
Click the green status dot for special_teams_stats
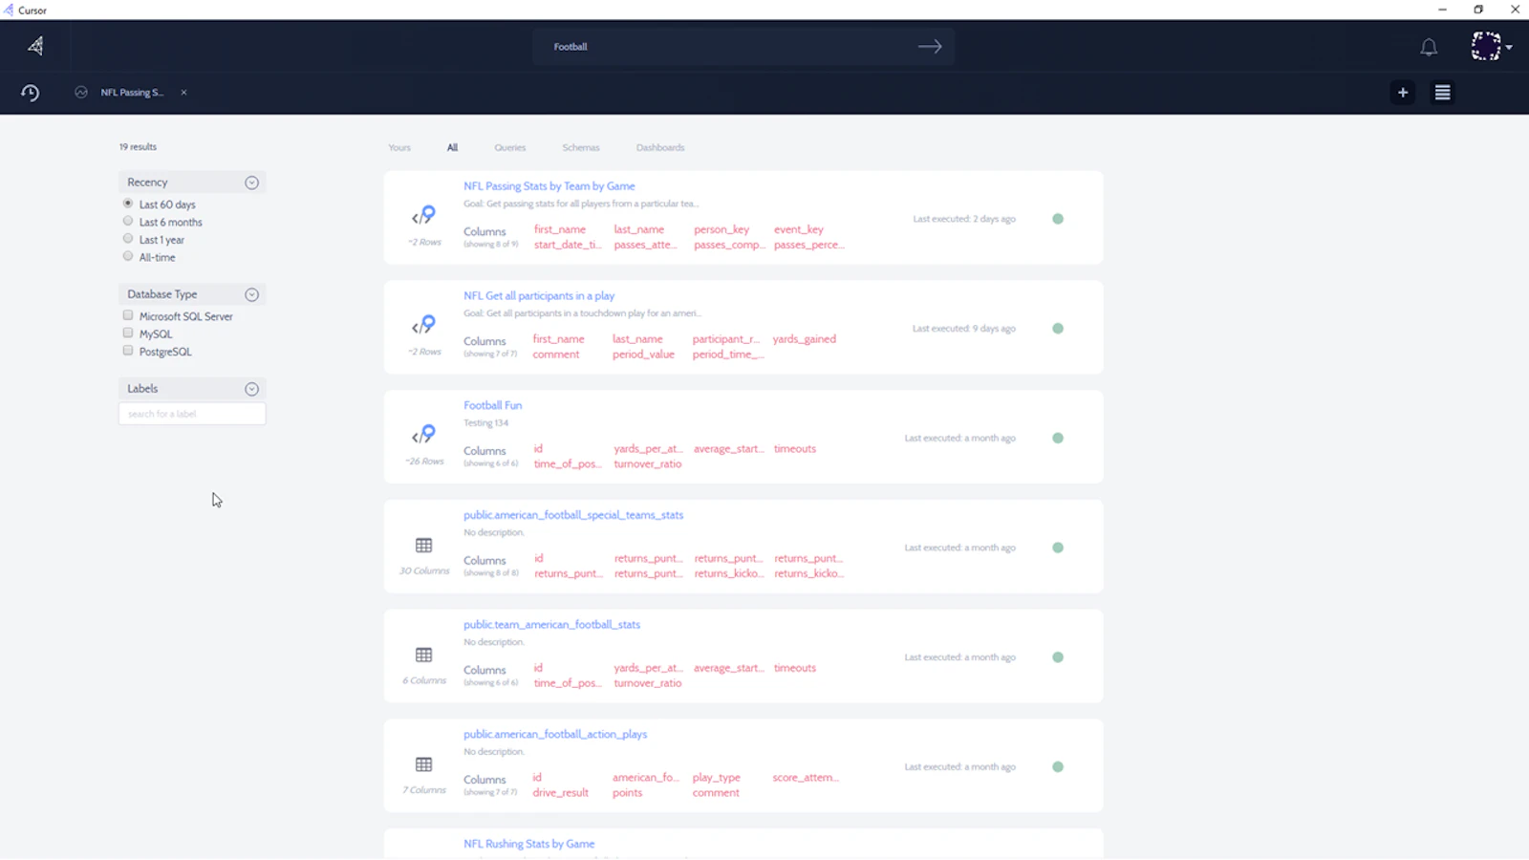[x=1058, y=548]
